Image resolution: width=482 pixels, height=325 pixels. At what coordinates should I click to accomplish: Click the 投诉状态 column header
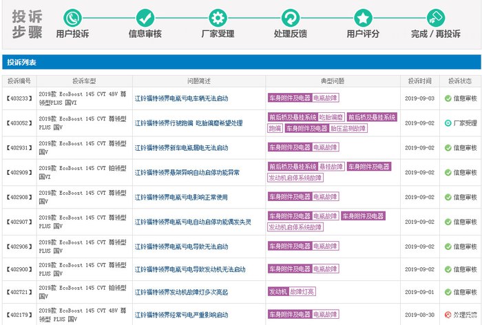[460, 81]
